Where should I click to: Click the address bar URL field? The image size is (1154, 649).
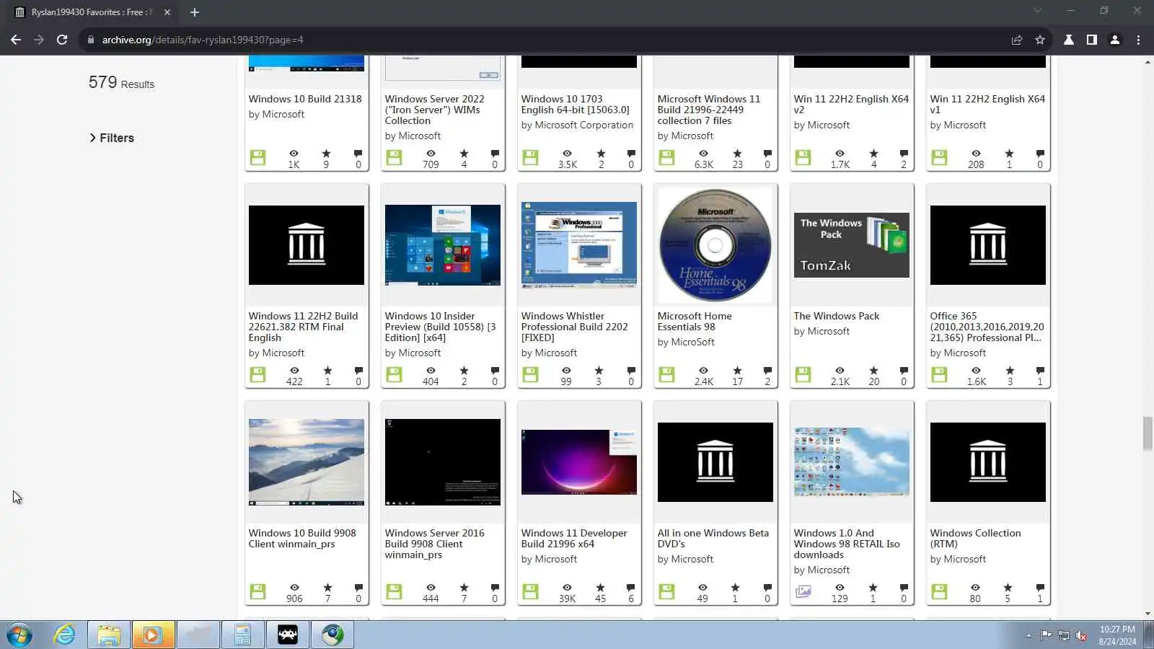(x=541, y=40)
